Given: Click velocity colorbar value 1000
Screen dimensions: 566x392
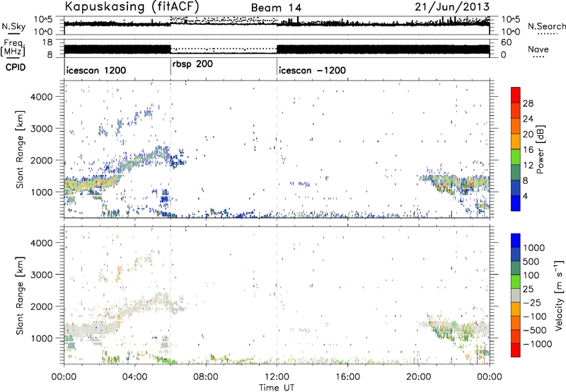Looking at the screenshot, I should click(533, 248).
